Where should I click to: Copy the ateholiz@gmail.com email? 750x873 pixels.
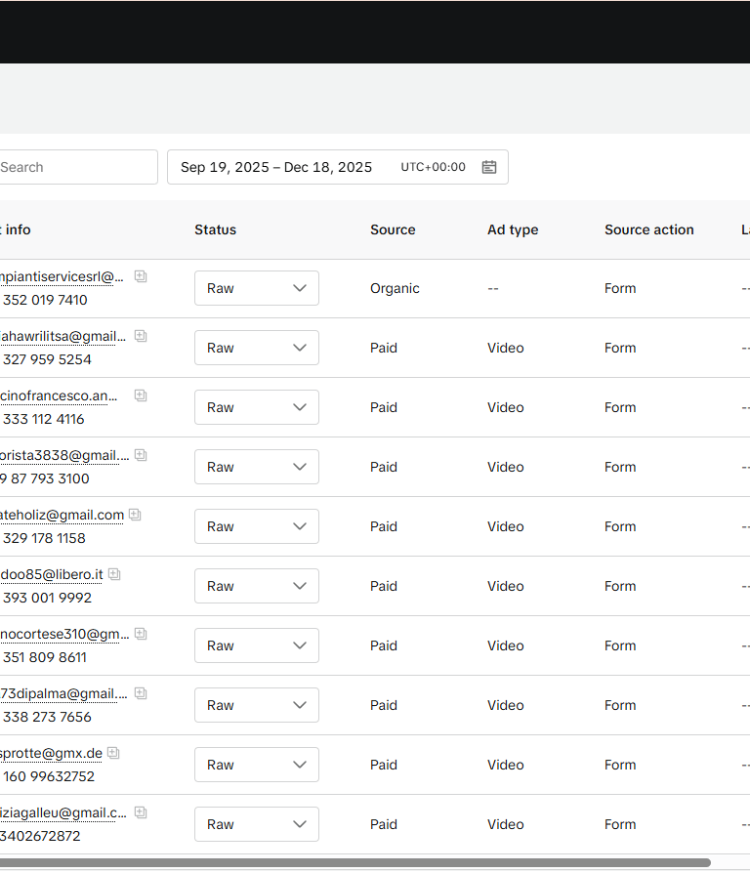(135, 515)
